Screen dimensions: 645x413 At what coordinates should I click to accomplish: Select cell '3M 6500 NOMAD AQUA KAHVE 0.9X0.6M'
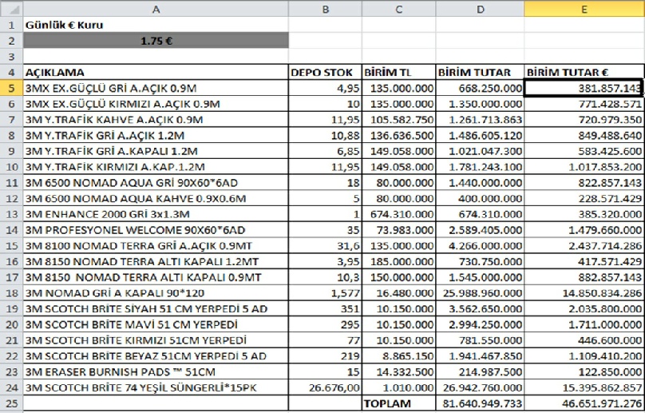(x=156, y=198)
